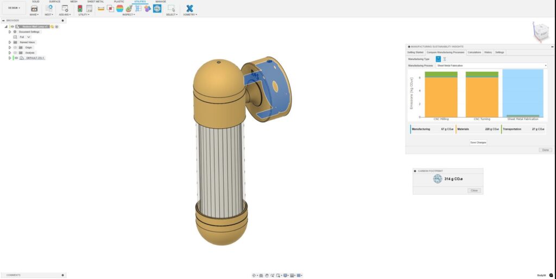556x279 pixels.
Task: Expand the Origin tree node
Action: (x=10, y=47)
